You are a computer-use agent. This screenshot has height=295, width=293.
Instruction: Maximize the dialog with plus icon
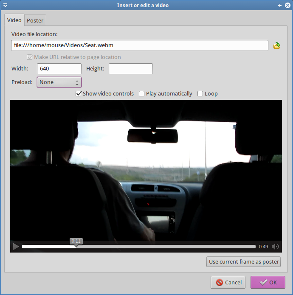click(x=280, y=6)
